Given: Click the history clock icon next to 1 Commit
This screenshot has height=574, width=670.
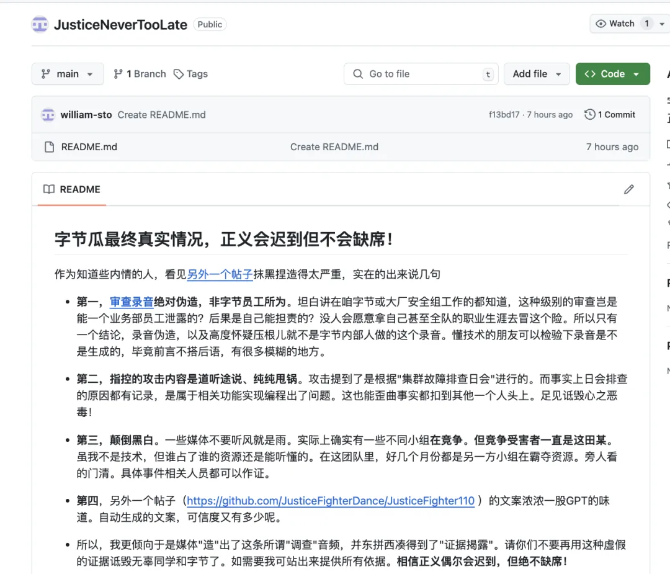Looking at the screenshot, I should pos(590,114).
